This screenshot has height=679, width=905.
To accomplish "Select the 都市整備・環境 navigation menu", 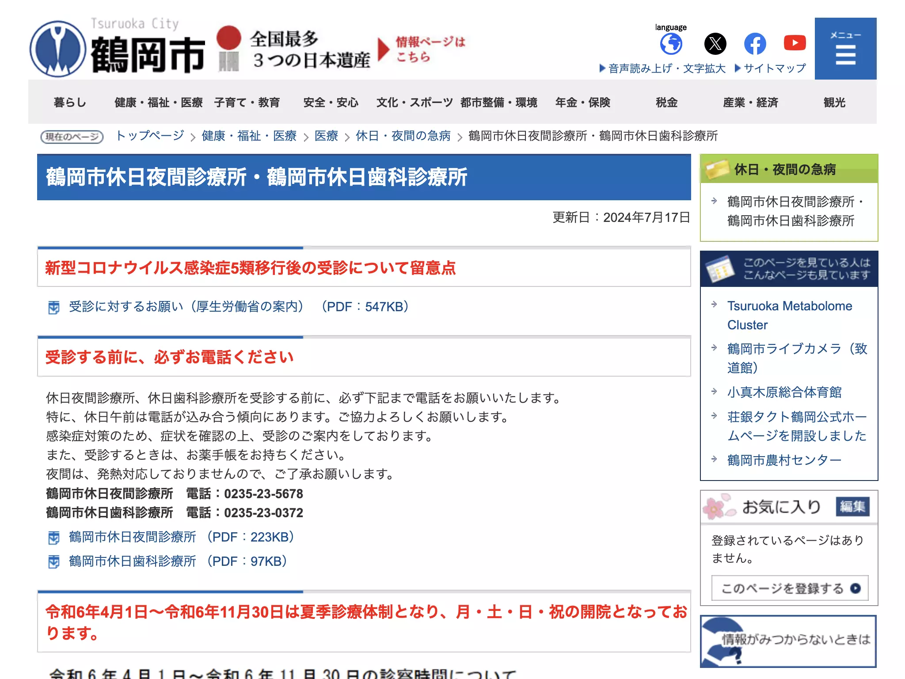I will coord(498,102).
